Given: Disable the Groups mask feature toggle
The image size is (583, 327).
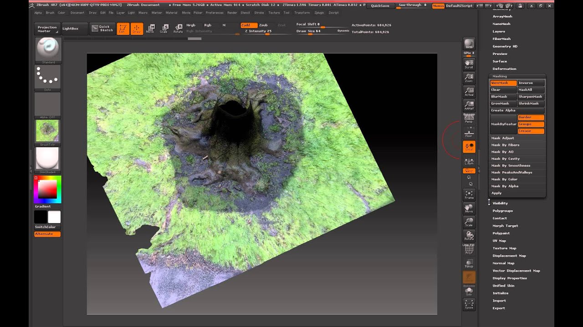Looking at the screenshot, I should point(531,124).
